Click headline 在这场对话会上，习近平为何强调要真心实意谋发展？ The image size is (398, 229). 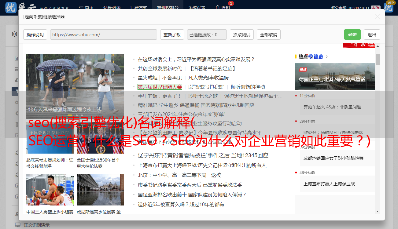click(x=196, y=60)
